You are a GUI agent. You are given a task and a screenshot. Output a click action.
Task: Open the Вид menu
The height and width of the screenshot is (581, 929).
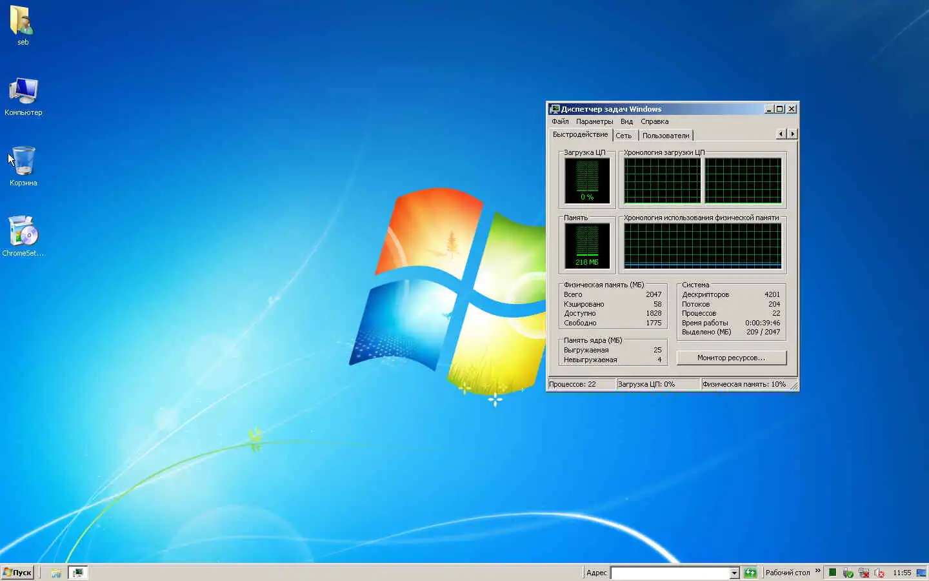coord(626,121)
